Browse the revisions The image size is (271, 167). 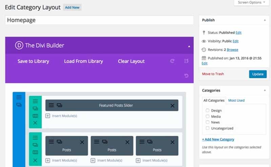[232, 50]
